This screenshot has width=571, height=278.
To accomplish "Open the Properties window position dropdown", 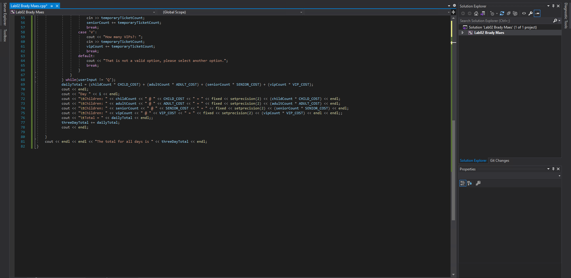I will tap(548, 169).
